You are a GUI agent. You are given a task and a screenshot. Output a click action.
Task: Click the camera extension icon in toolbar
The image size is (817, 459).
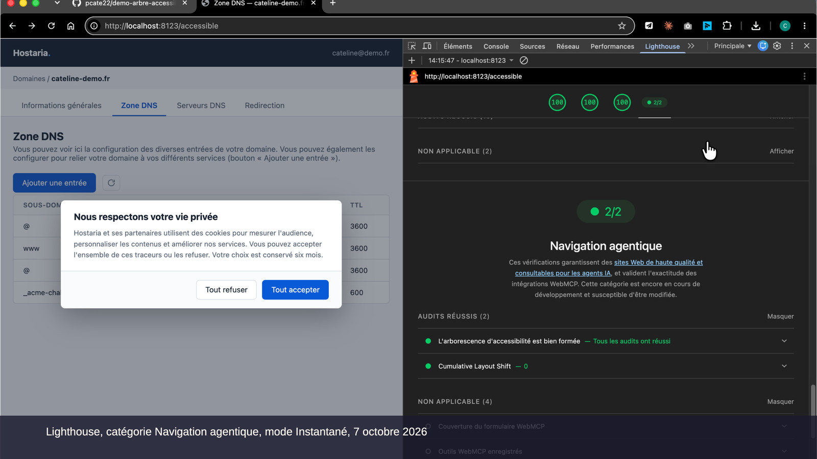pos(688,25)
